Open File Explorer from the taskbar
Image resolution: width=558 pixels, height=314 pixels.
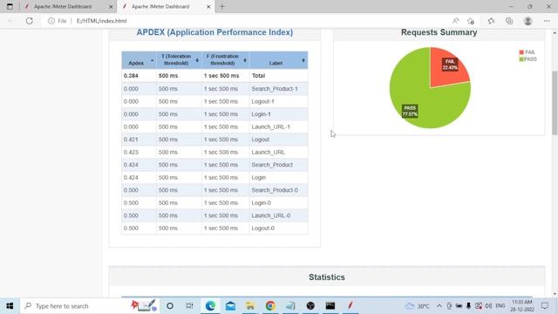point(250,306)
